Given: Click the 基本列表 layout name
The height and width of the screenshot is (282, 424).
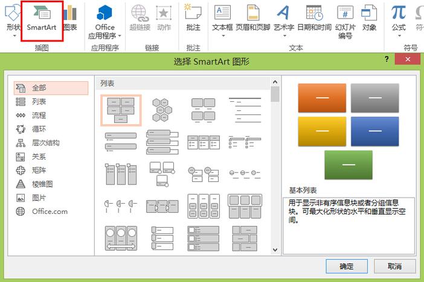Looking at the screenshot, I should point(303,190).
